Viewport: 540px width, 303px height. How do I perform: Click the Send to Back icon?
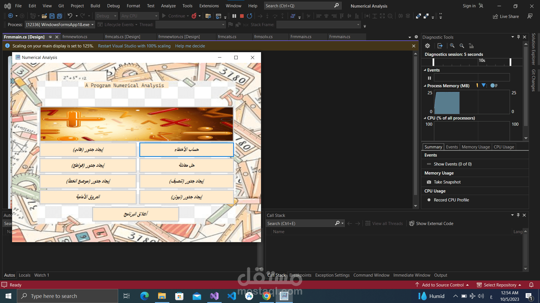(x=426, y=16)
